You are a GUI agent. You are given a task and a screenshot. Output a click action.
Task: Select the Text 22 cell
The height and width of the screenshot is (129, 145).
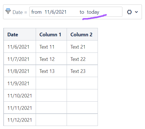pos(82,59)
